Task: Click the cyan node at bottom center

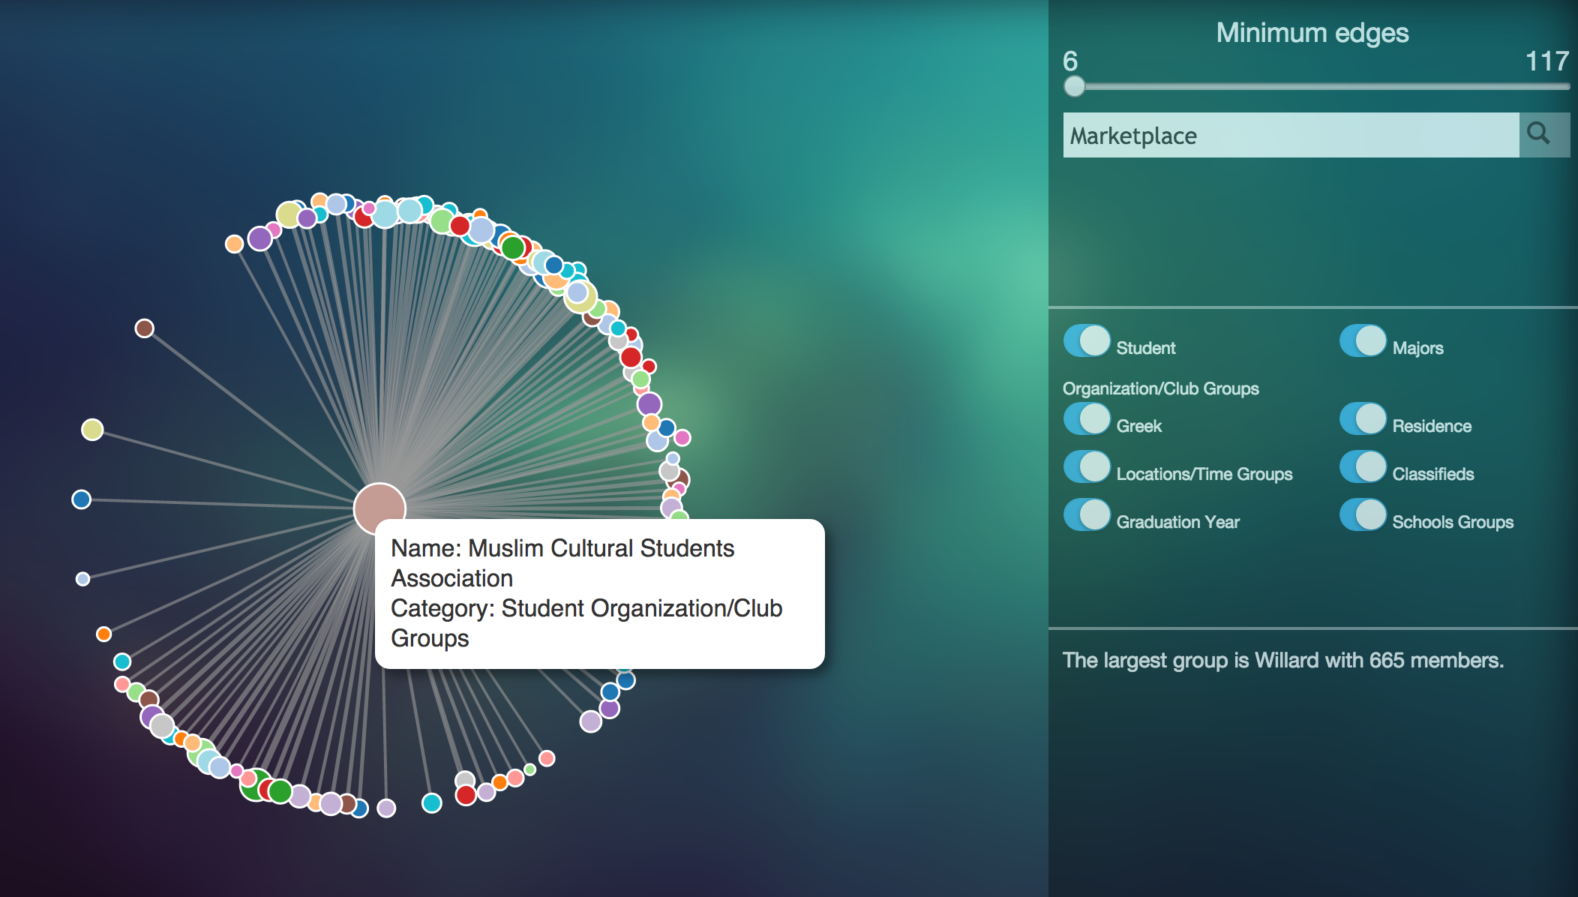Action: pos(431,802)
